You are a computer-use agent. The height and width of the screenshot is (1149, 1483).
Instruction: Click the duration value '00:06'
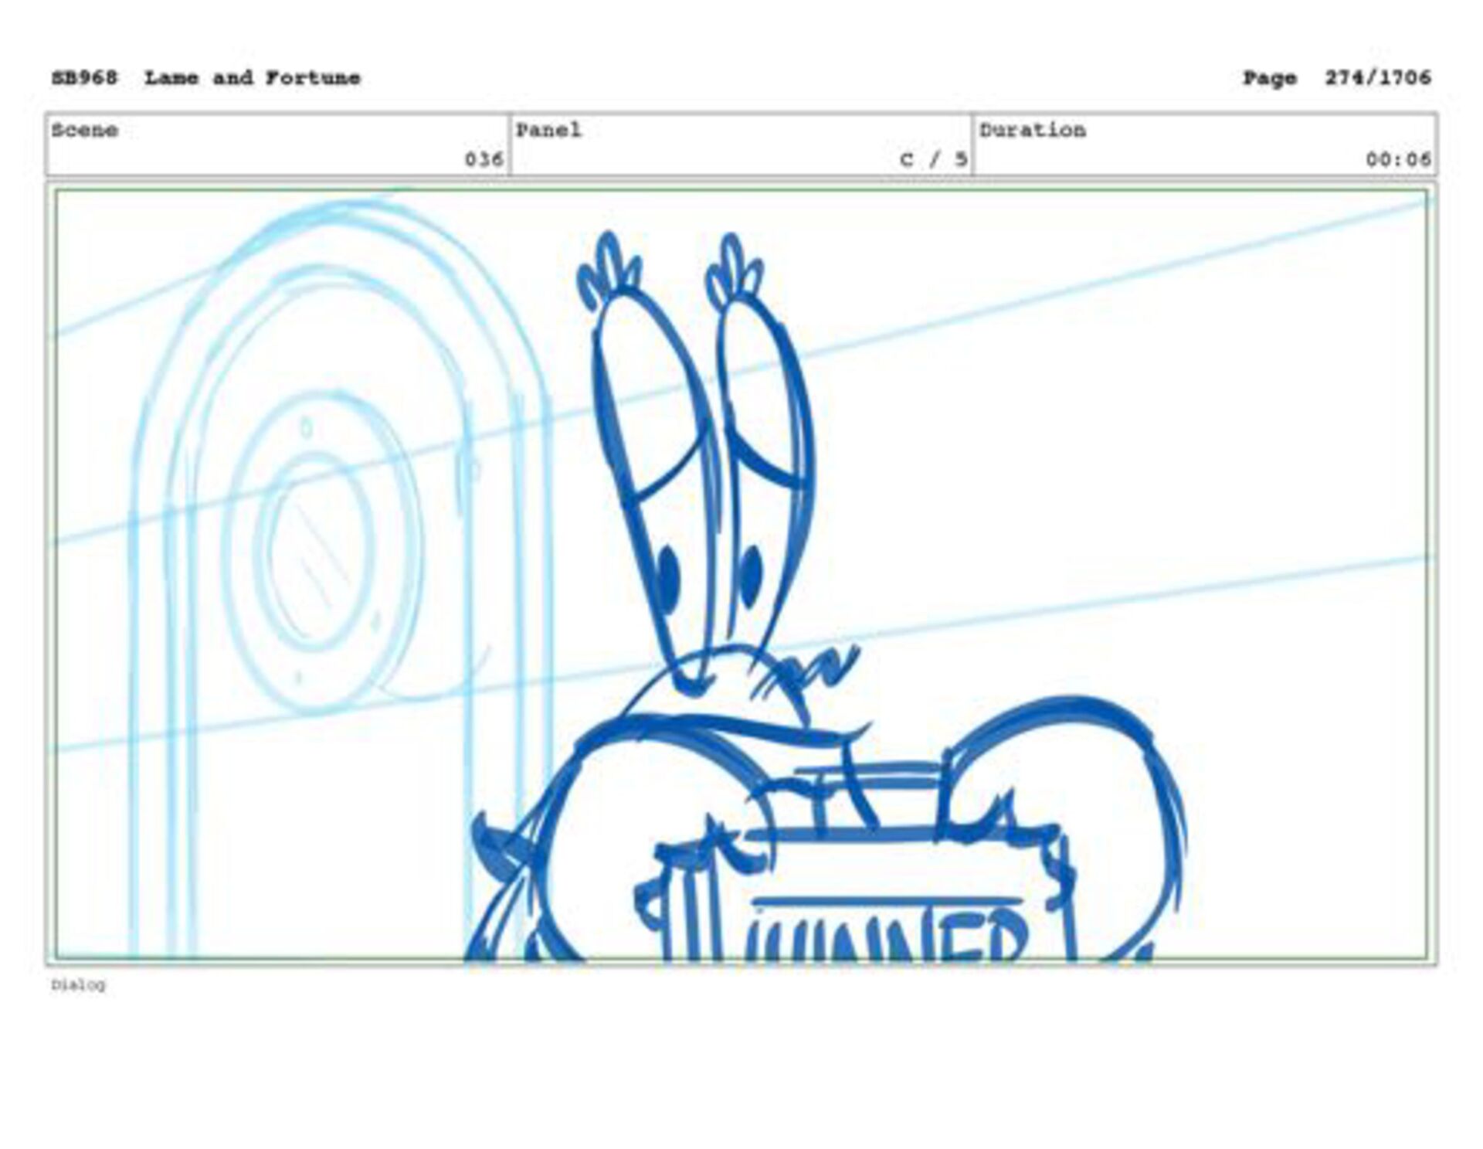click(1398, 160)
